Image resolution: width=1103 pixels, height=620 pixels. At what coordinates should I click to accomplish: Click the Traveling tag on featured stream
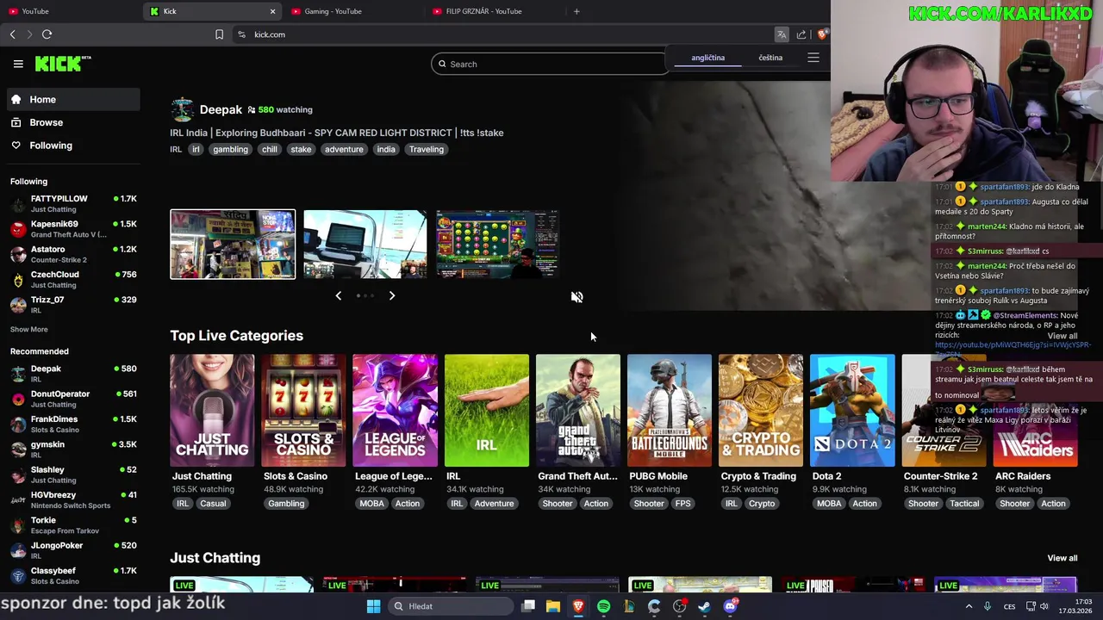427,149
